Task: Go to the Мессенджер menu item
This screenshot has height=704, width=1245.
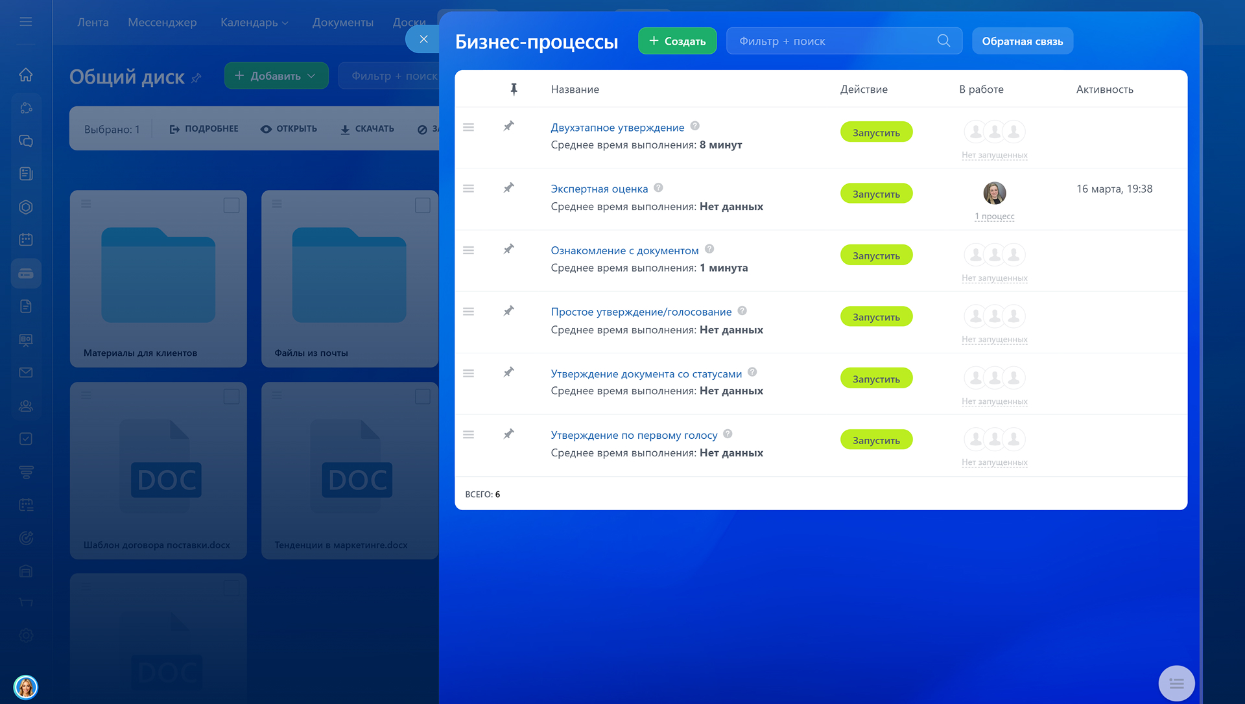Action: click(x=162, y=22)
